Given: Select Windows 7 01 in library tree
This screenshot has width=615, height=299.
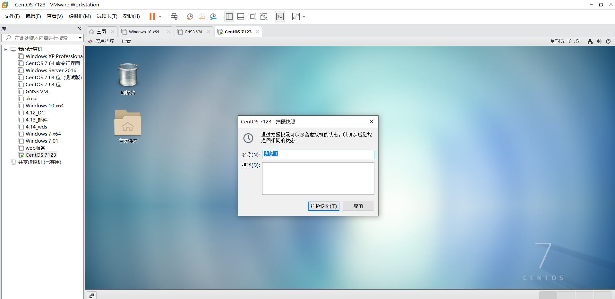Looking at the screenshot, I should 38,141.
